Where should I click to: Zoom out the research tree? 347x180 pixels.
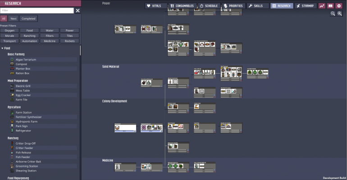(x=333, y=14)
